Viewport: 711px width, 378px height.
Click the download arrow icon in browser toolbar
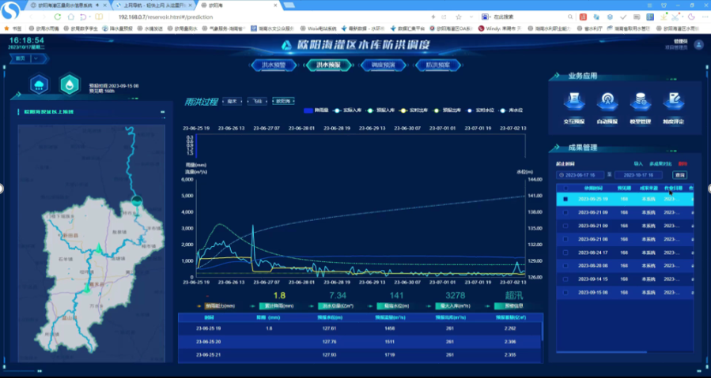click(x=664, y=17)
